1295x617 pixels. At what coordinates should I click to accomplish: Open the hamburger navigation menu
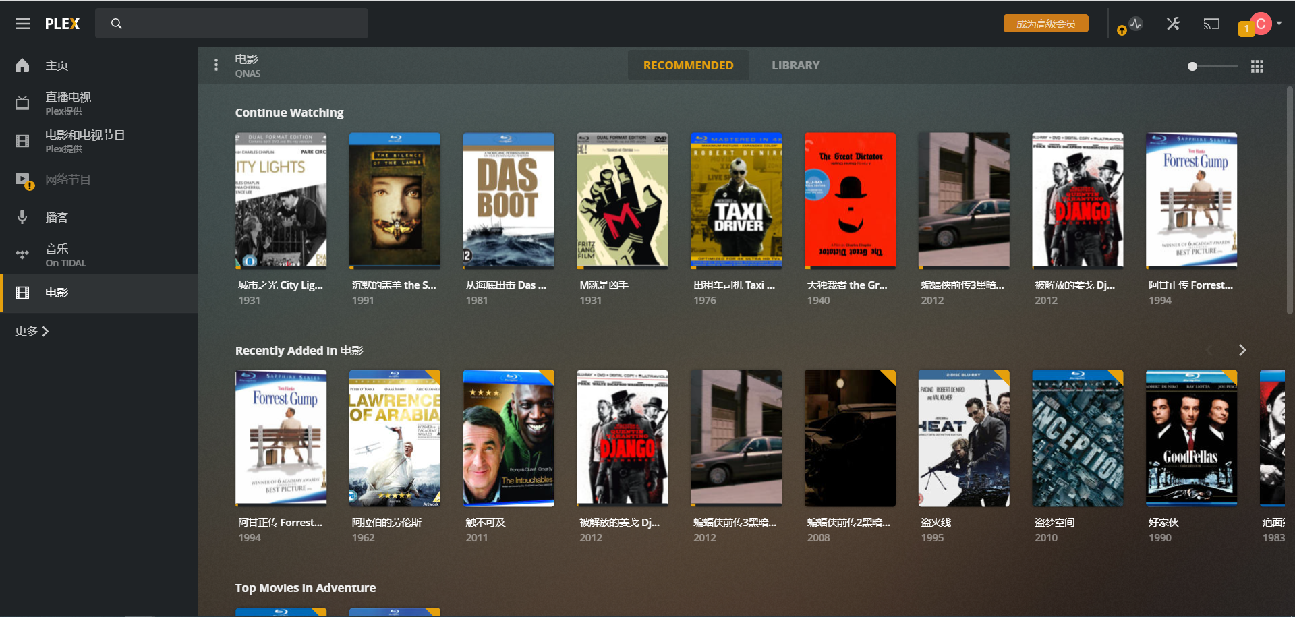pos(23,24)
